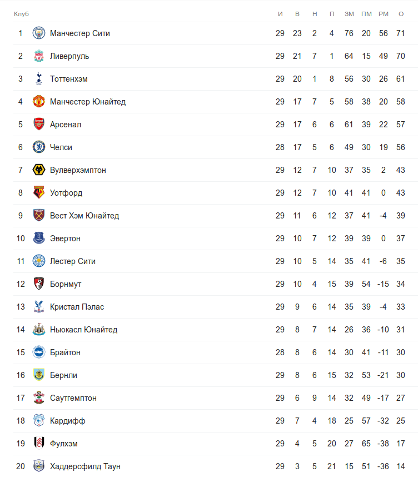Open the Ньюкасл Юнайтед team page
The width and height of the screenshot is (418, 502).
click(83, 330)
